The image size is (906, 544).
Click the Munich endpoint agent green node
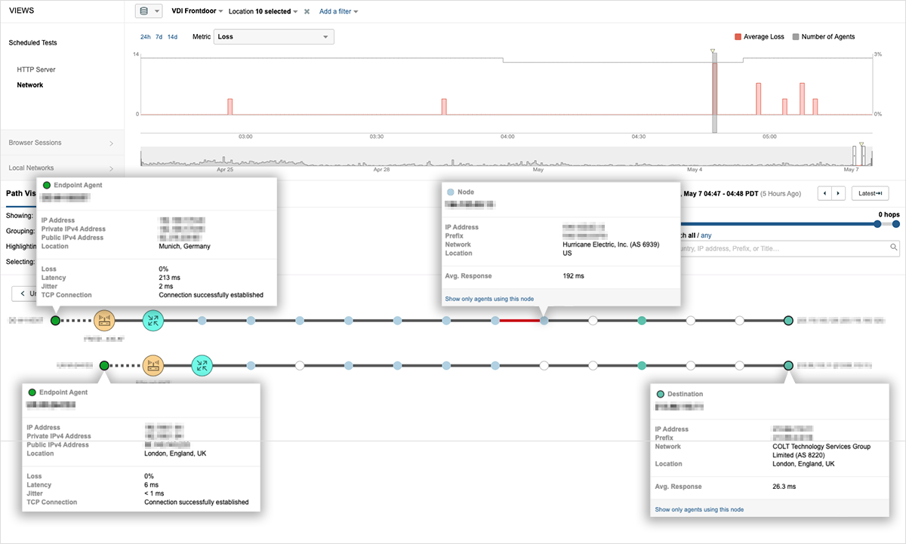(55, 321)
